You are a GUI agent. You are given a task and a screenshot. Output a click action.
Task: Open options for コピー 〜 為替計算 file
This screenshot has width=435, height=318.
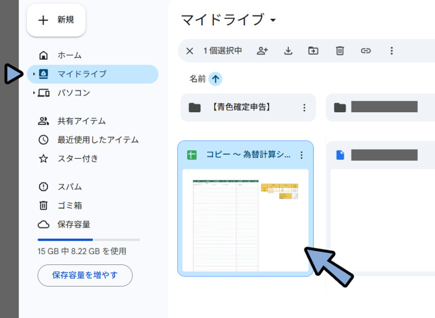(302, 155)
